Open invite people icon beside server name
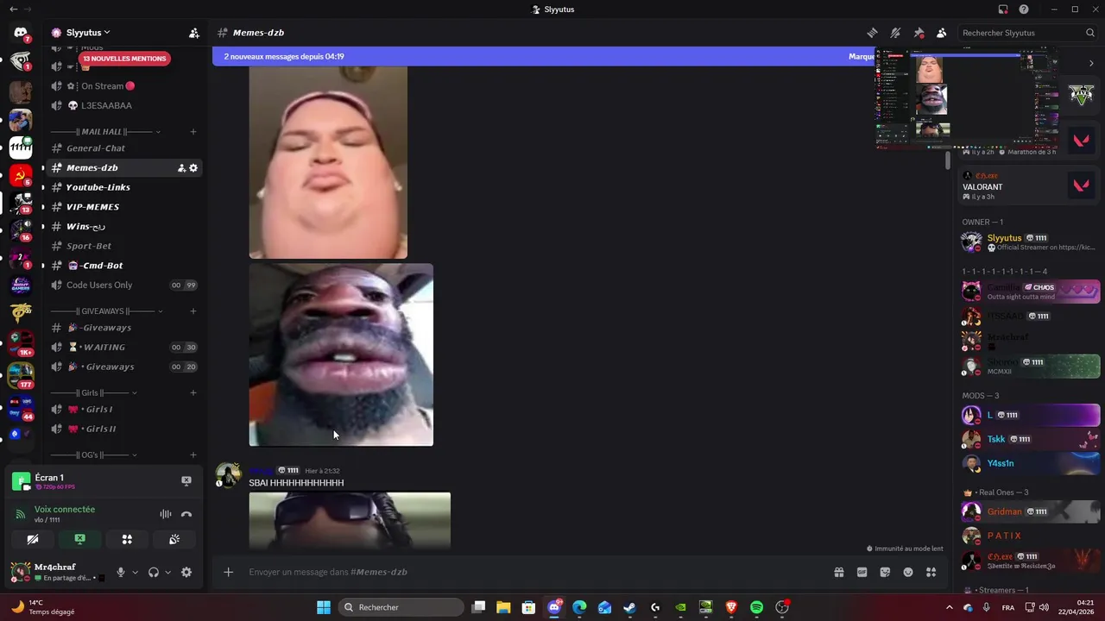This screenshot has height=621, width=1105. click(x=194, y=33)
